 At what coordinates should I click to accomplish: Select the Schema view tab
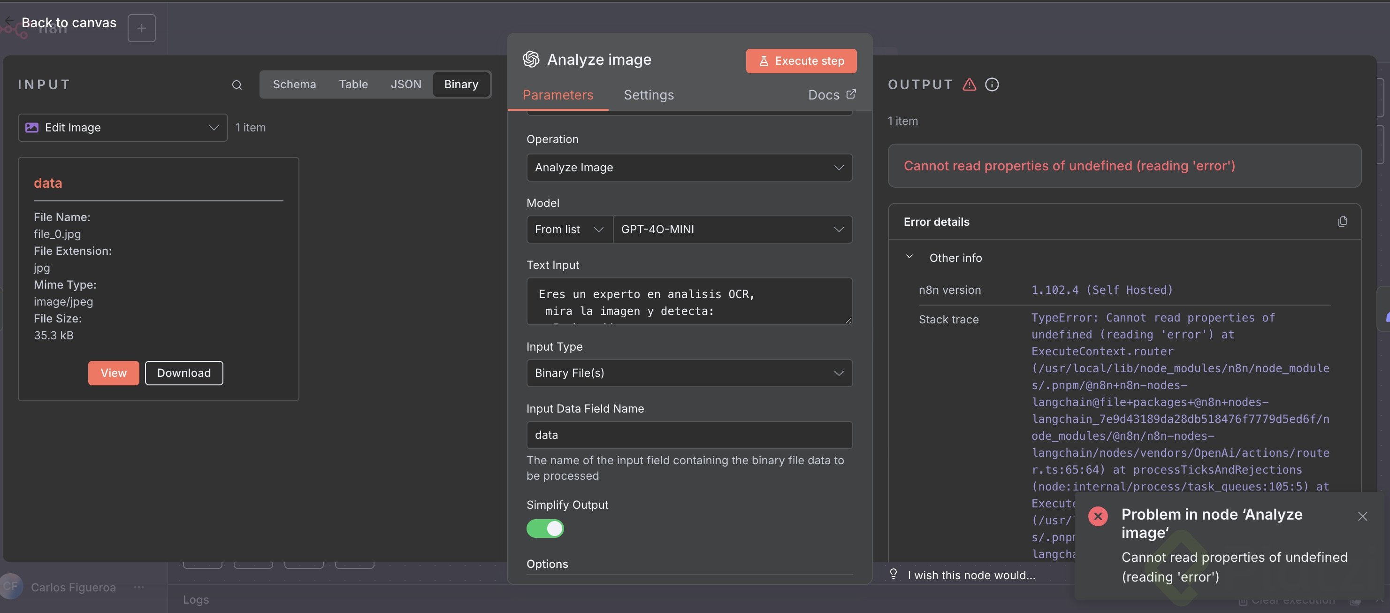(x=294, y=84)
